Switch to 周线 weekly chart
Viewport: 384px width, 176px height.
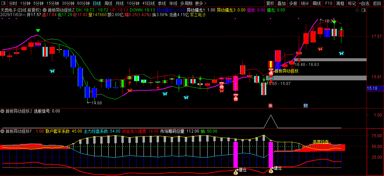(x=108, y=3)
